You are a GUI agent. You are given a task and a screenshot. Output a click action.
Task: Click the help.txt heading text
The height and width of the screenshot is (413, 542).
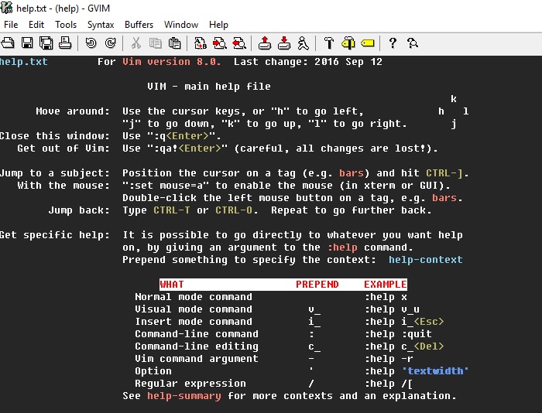(24, 62)
